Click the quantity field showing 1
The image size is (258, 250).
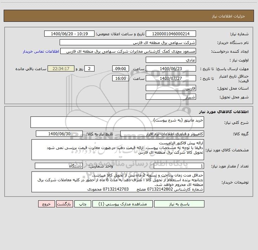tap(179, 166)
